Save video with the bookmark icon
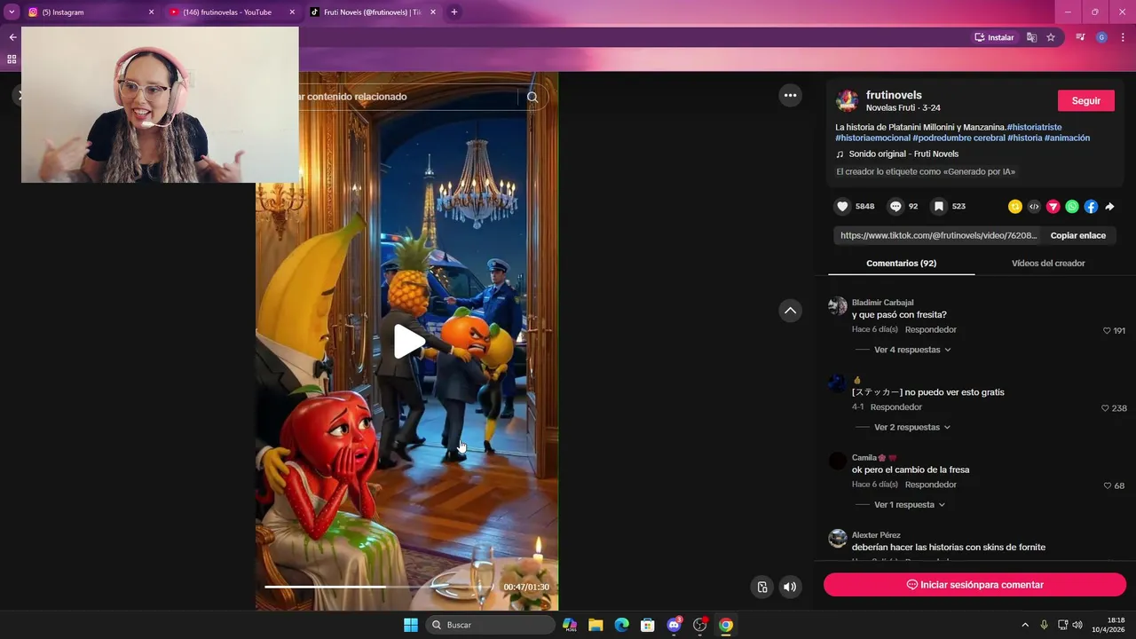Viewport: 1136px width, 639px height. [938, 206]
